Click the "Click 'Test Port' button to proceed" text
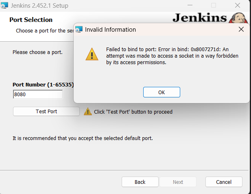This screenshot has width=251, height=194. coord(133,112)
